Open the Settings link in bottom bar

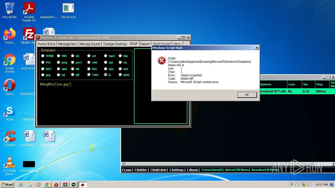coord(177,170)
